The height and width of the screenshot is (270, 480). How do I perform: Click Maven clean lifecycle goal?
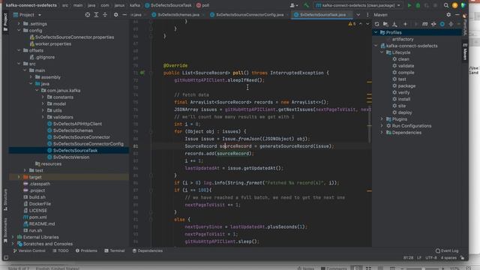(403, 59)
